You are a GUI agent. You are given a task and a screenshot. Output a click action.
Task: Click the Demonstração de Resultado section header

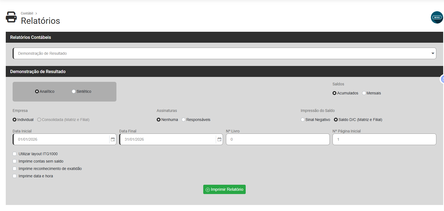point(224,71)
